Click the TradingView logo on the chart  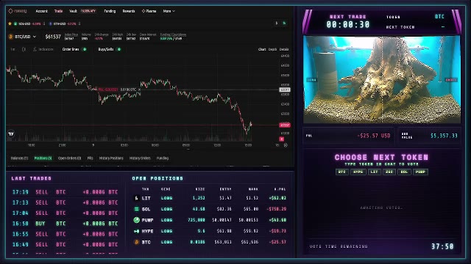point(11,133)
